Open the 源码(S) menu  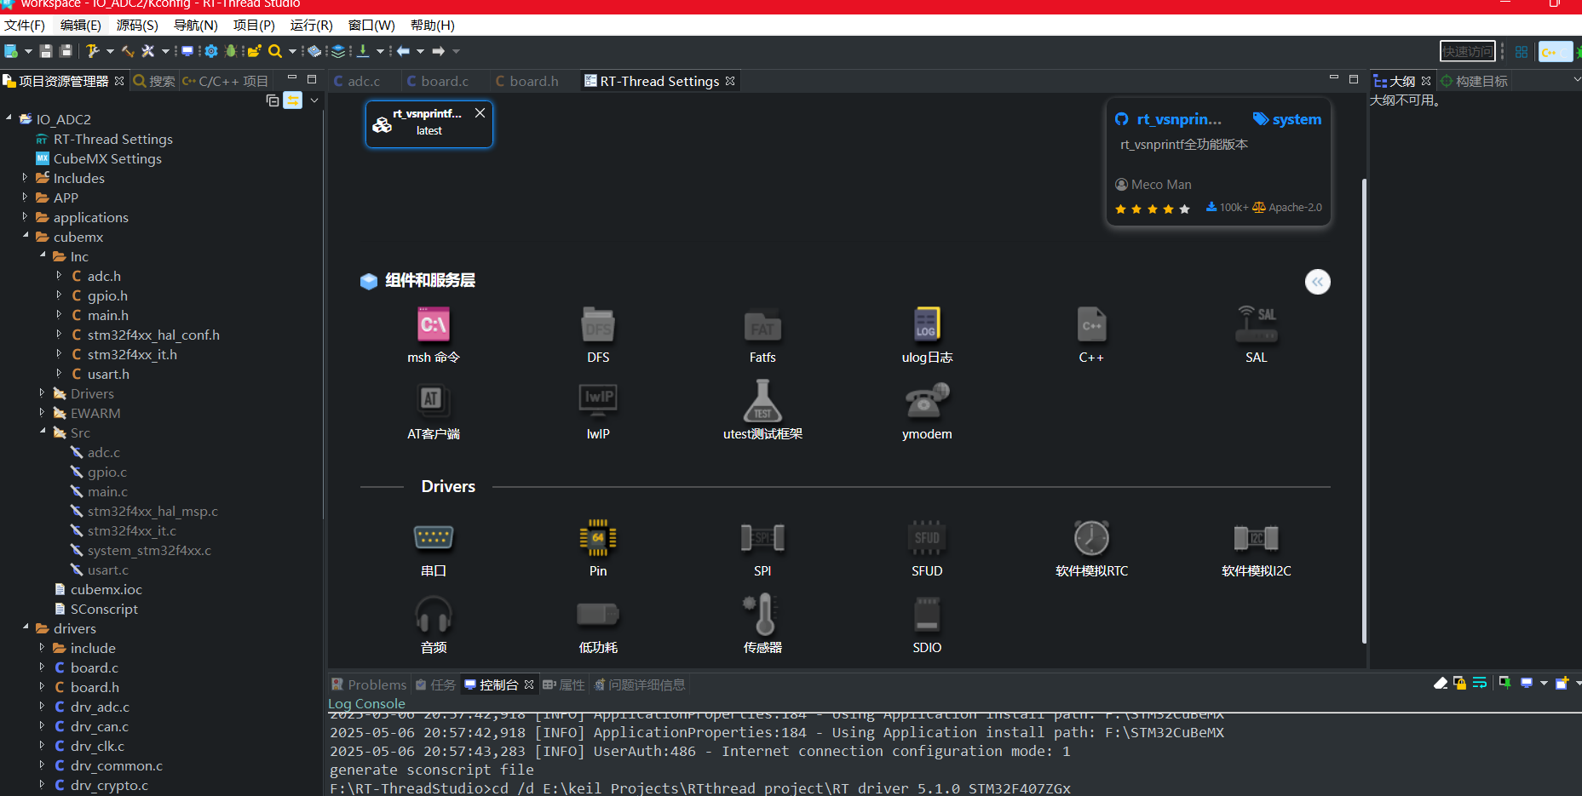click(x=137, y=26)
